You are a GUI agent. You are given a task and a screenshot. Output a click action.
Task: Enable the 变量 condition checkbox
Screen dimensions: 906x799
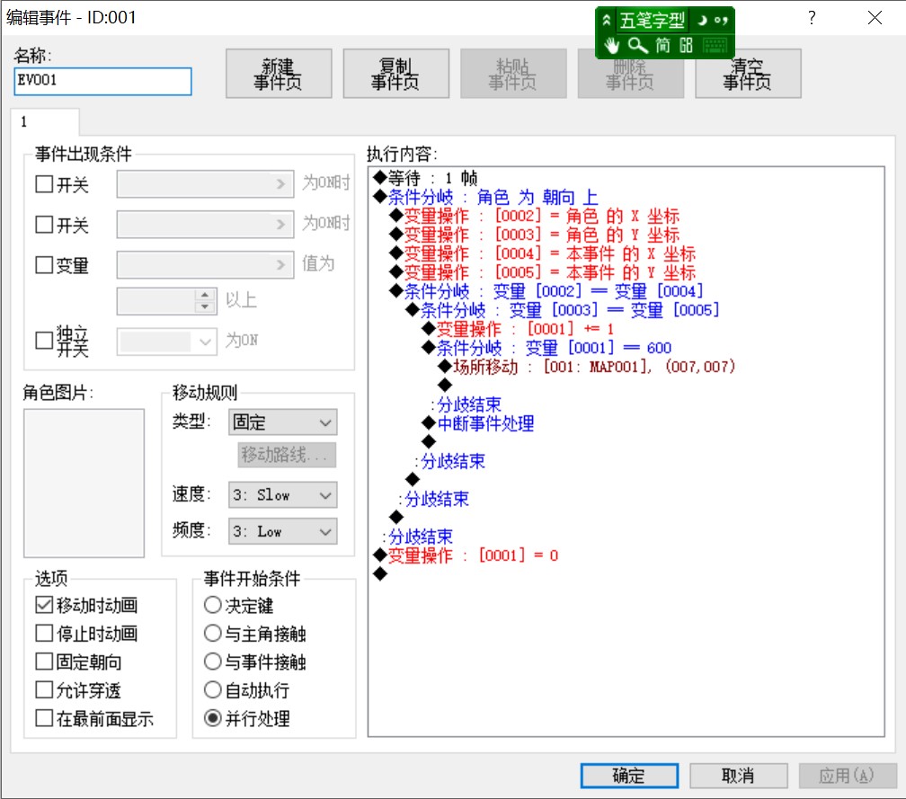point(44,264)
